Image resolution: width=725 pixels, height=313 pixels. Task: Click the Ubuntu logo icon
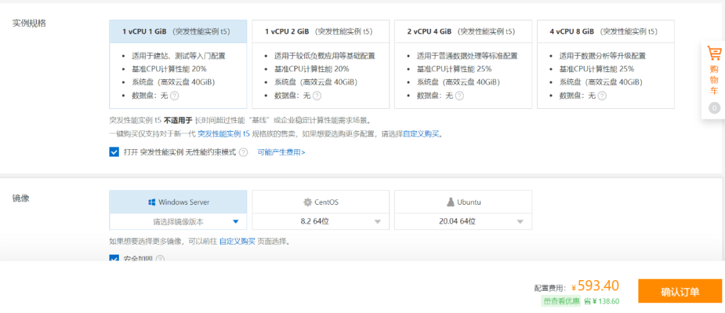click(451, 202)
